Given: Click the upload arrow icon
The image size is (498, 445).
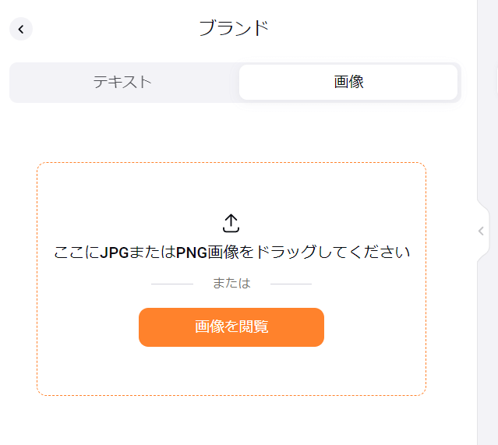Looking at the screenshot, I should (x=231, y=223).
